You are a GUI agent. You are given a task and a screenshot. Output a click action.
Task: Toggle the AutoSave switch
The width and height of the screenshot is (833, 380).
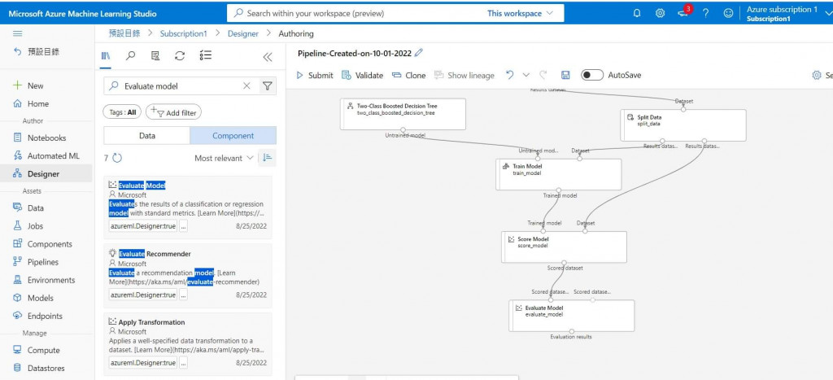point(592,75)
